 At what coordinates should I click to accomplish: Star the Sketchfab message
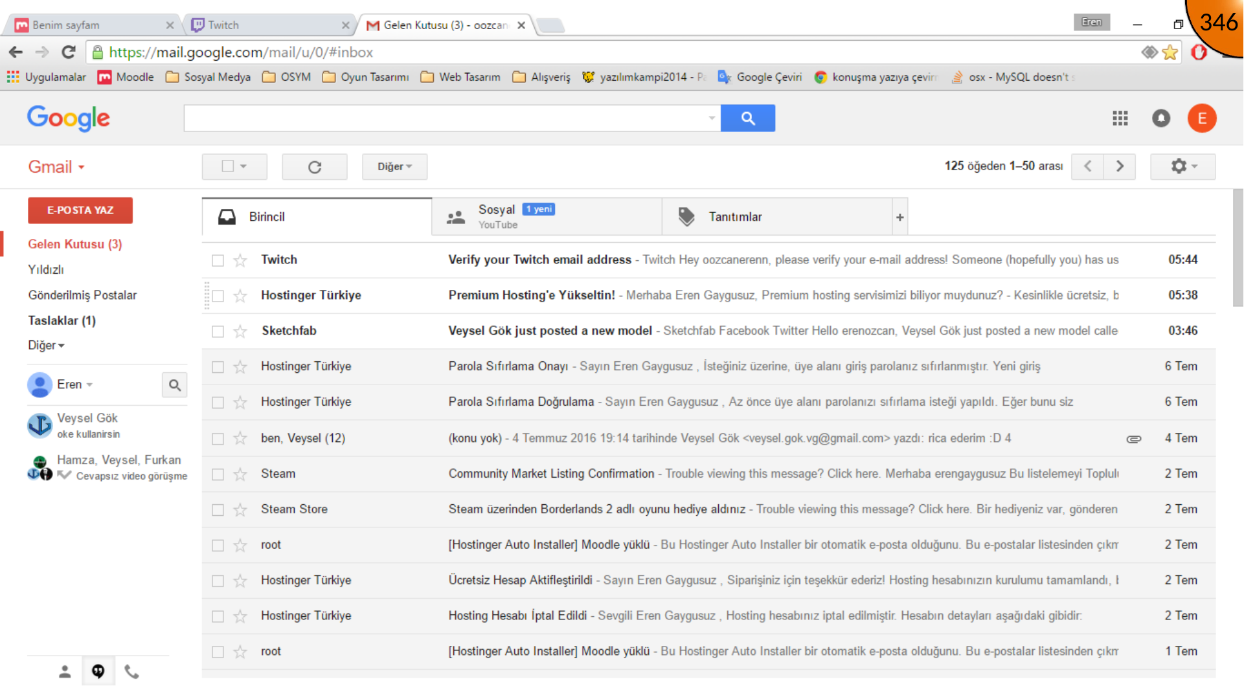click(240, 331)
